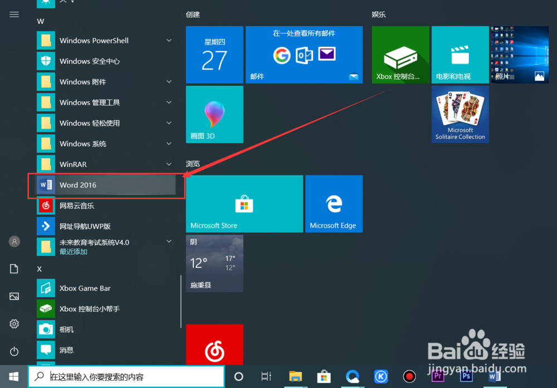
Task: Click the Windows Start button
Action: pos(14,377)
